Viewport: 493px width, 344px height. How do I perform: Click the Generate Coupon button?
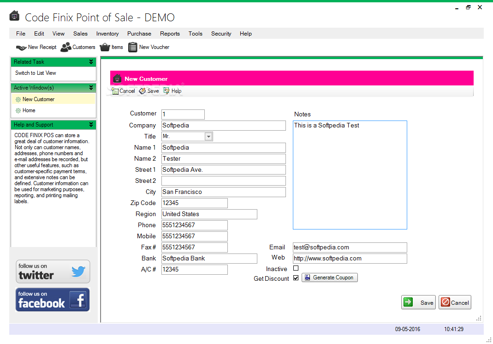329,278
